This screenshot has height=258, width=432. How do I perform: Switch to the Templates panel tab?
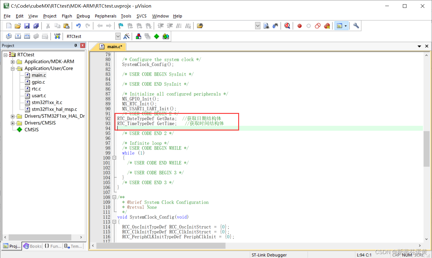73,246
